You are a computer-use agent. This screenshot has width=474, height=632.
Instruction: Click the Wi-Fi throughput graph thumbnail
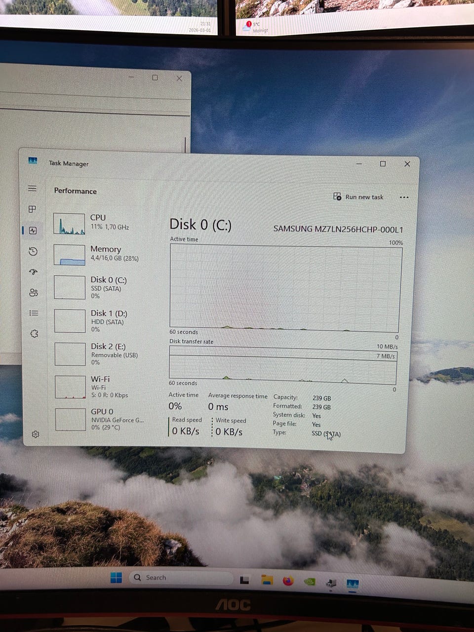pyautogui.click(x=71, y=387)
